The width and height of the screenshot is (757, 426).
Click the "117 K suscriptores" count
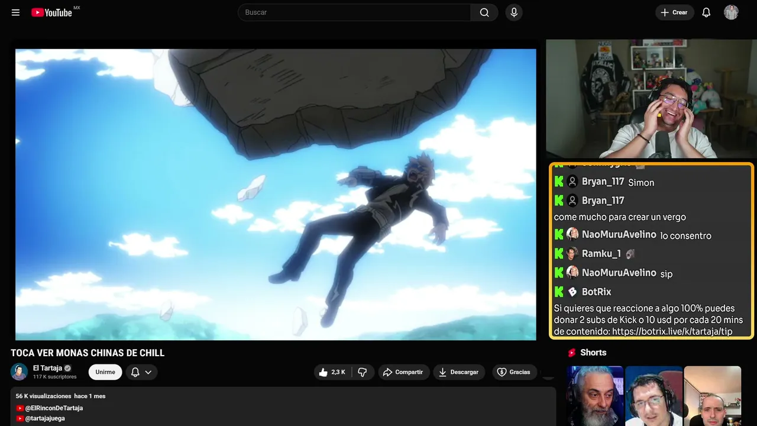tap(55, 377)
